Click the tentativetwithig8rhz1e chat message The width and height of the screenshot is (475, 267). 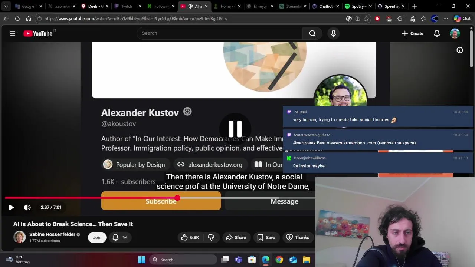pyautogui.click(x=377, y=139)
